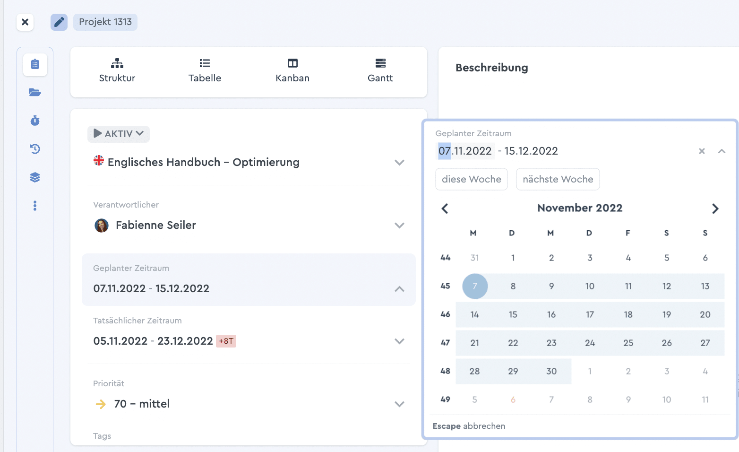The height and width of the screenshot is (452, 739).
Task: Select November 19 in the calendar
Action: tap(667, 314)
